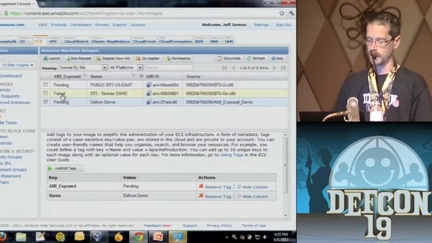Go to last page of AMIs
This screenshot has height=243, width=432.
tap(283, 67)
